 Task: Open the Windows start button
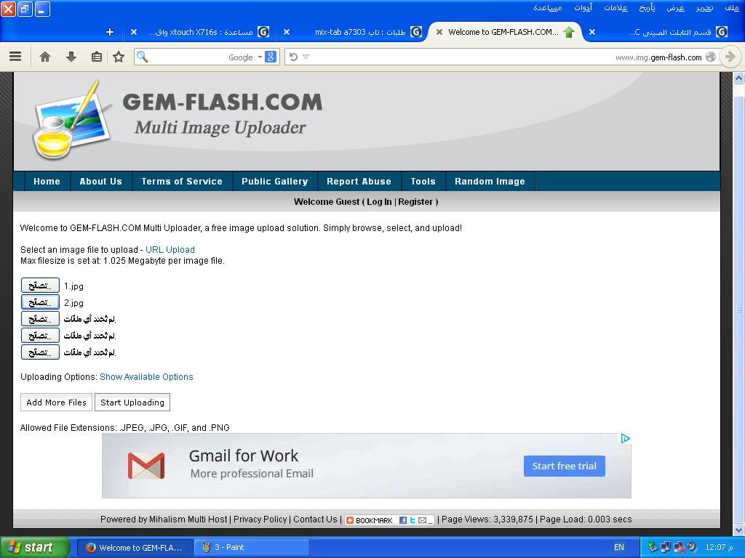pyautogui.click(x=34, y=547)
